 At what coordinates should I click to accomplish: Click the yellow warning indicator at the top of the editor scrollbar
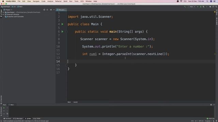[x=215, y=12]
